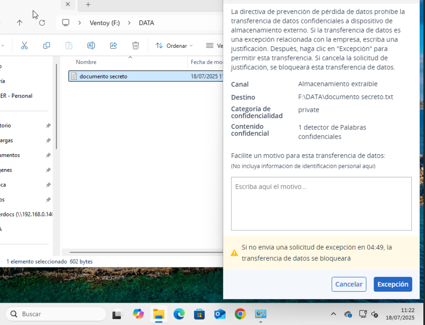
Task: Open the Ordenar sort dropdown
Action: pyautogui.click(x=174, y=46)
